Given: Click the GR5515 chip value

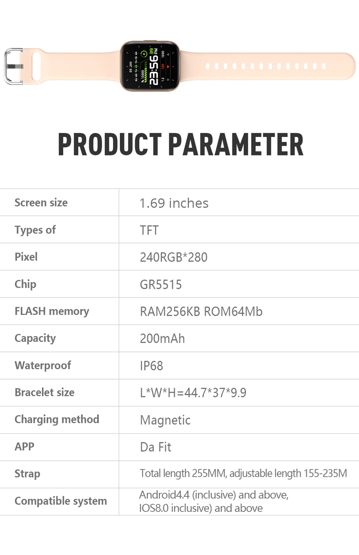Looking at the screenshot, I should pyautogui.click(x=161, y=285).
